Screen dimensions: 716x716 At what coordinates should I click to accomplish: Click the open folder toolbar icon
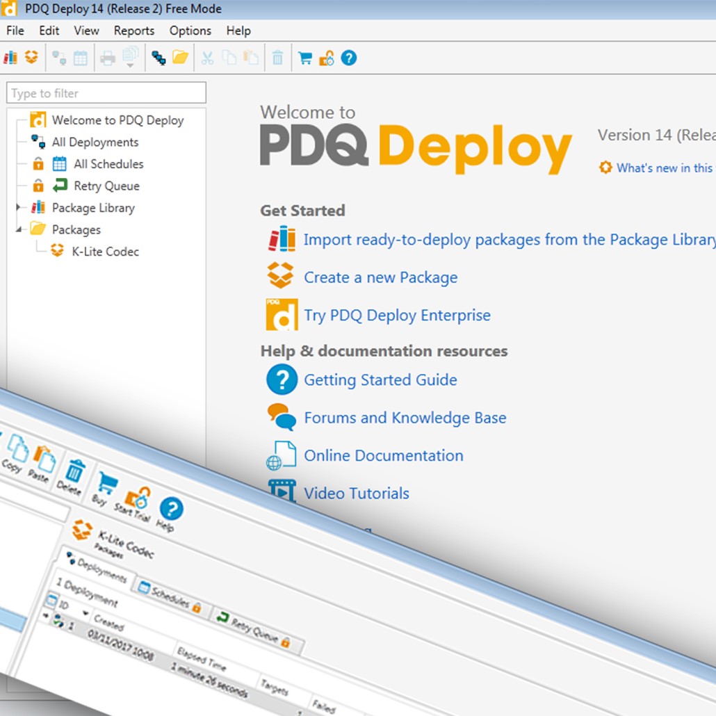click(x=180, y=58)
